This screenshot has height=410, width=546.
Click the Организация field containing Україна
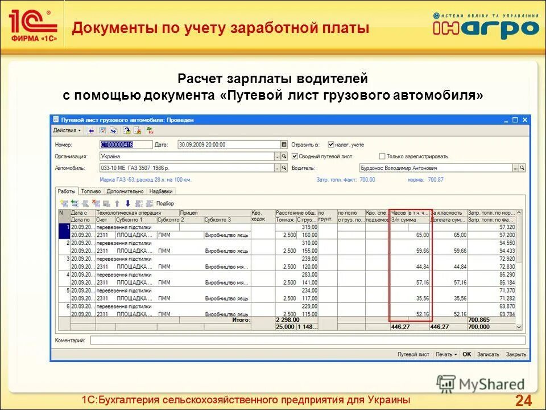pyautogui.click(x=187, y=157)
